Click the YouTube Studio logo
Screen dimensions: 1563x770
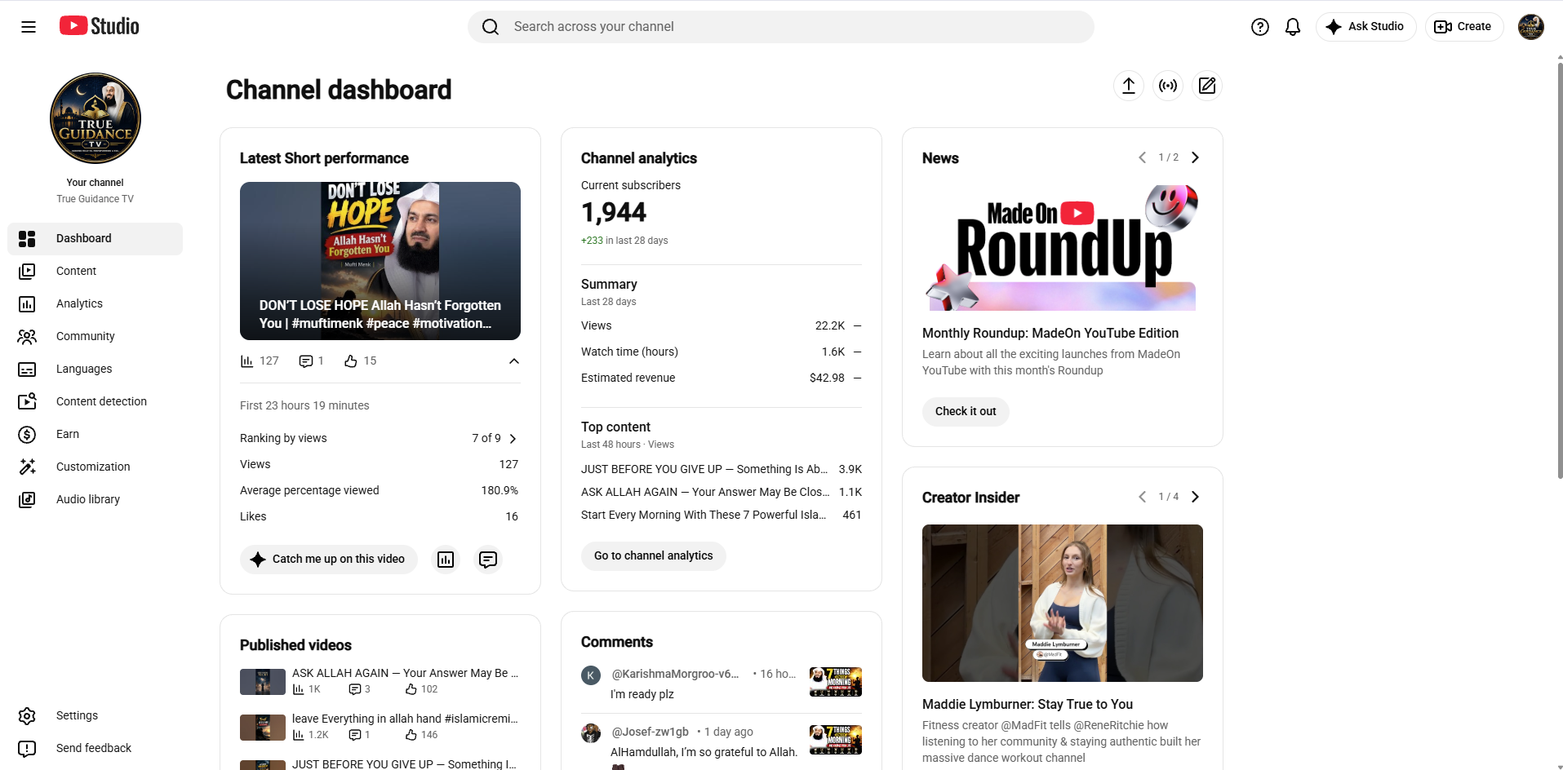click(x=99, y=26)
